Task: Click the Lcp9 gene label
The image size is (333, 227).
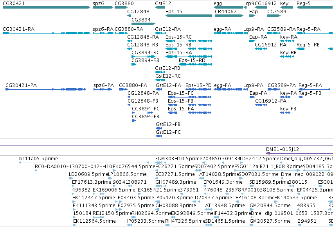Action: pyautogui.click(x=248, y=4)
